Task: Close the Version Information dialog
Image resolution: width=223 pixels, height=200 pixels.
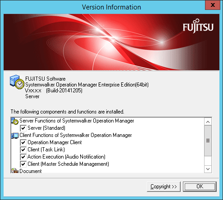Action: (213, 5)
